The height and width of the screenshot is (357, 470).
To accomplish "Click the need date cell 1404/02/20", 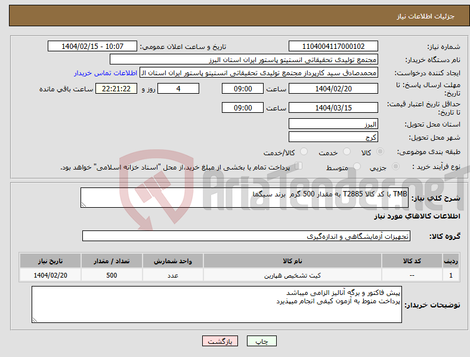I will (x=50, y=275).
